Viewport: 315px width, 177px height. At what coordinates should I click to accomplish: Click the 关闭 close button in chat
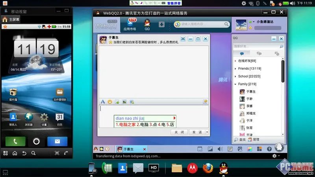[179, 132]
